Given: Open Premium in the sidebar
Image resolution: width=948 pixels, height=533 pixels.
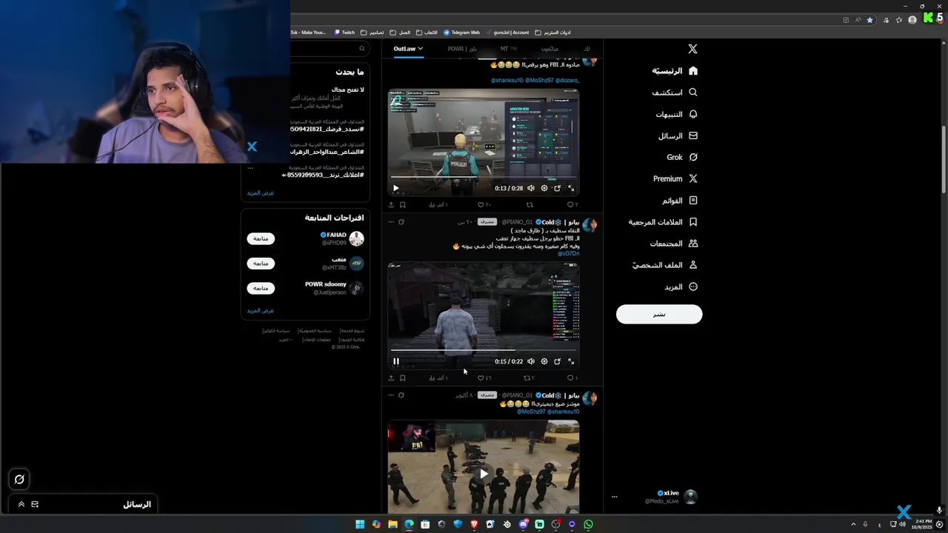Looking at the screenshot, I should click(x=675, y=178).
